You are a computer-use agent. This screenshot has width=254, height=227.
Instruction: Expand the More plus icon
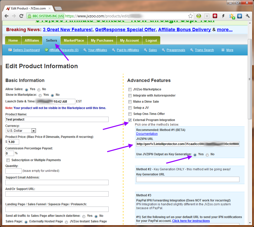(223, 50)
